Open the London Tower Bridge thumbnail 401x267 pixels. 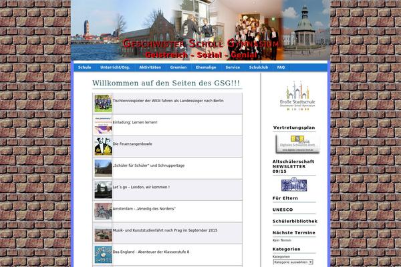(x=103, y=190)
